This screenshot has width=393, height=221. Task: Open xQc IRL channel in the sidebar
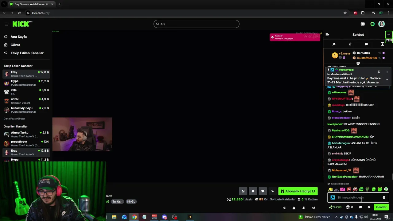pyautogui.click(x=26, y=92)
